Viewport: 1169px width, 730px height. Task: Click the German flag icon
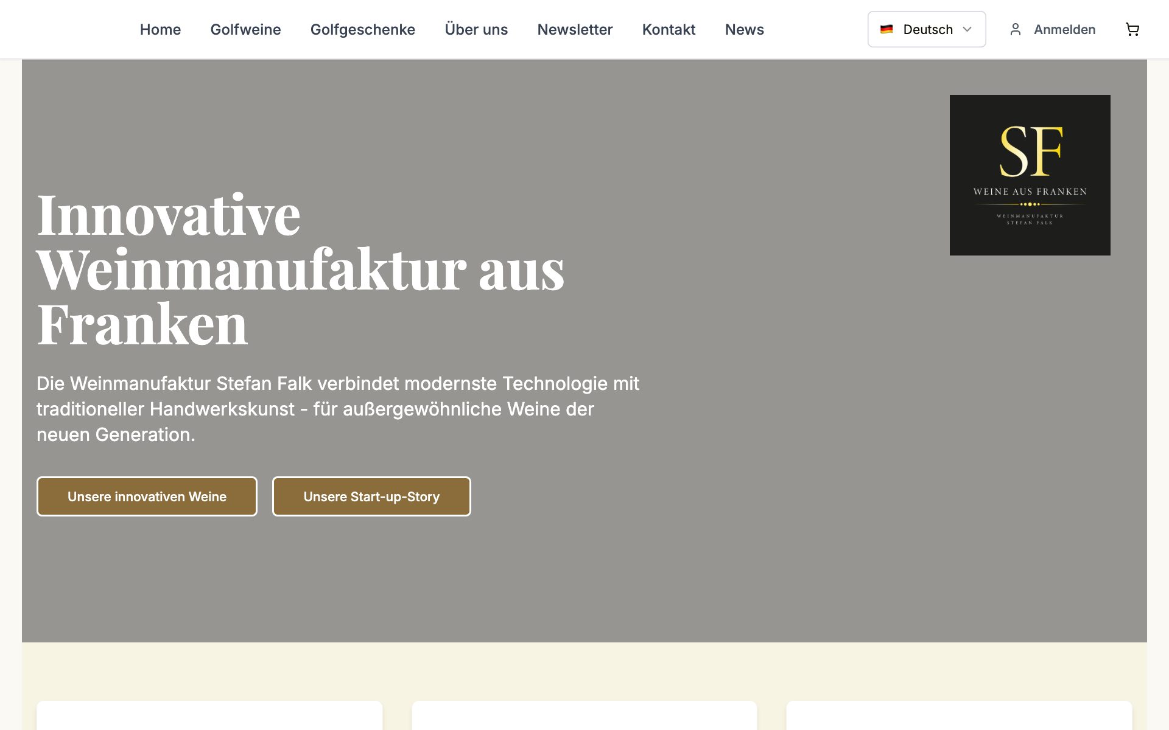pos(886,29)
